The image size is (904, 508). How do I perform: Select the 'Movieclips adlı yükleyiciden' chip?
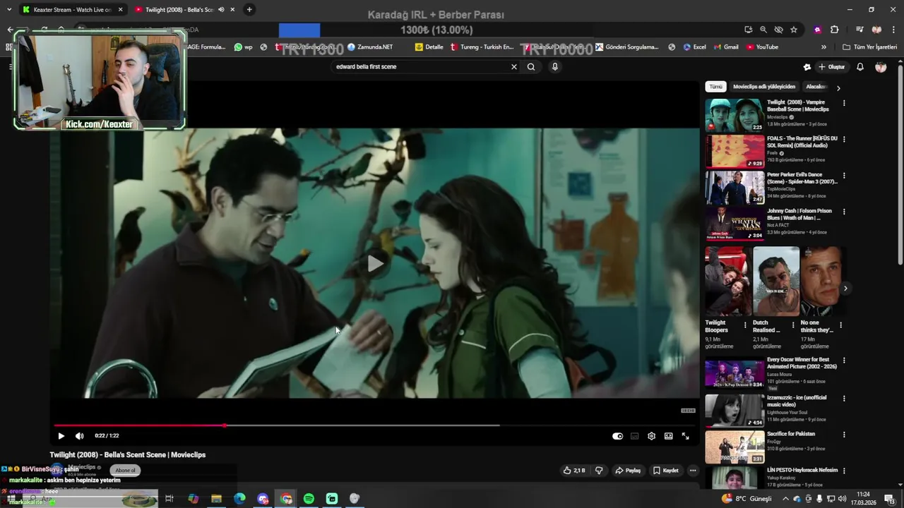(764, 87)
